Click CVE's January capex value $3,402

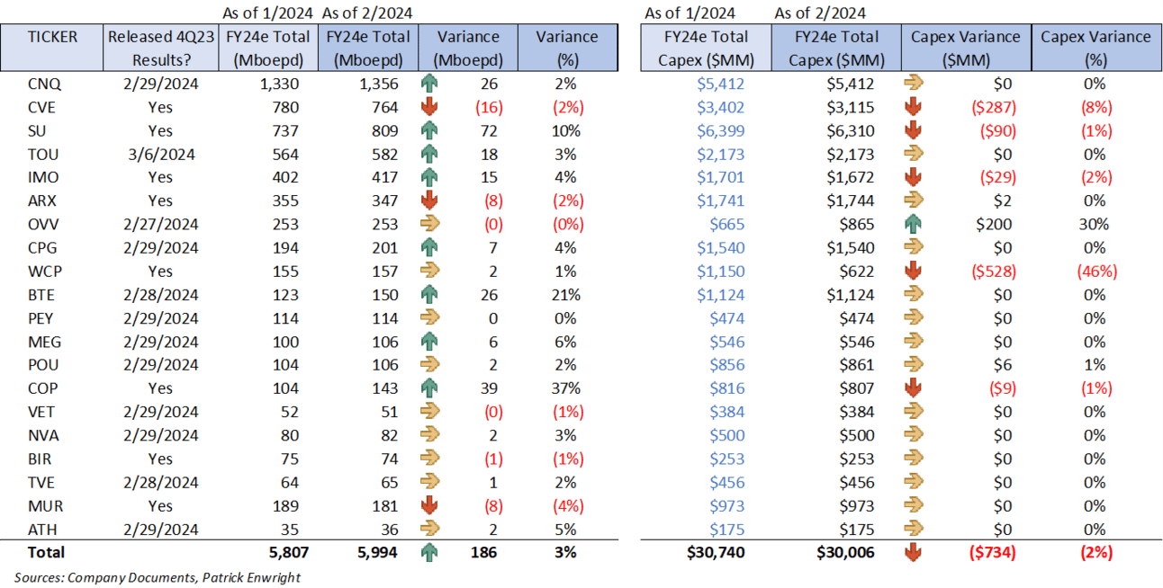click(720, 107)
